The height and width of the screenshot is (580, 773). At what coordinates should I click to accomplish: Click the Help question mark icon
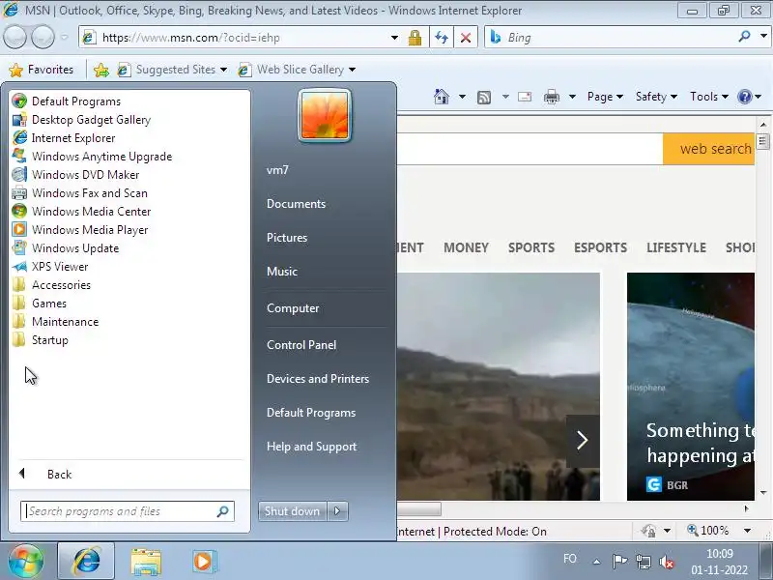(744, 97)
